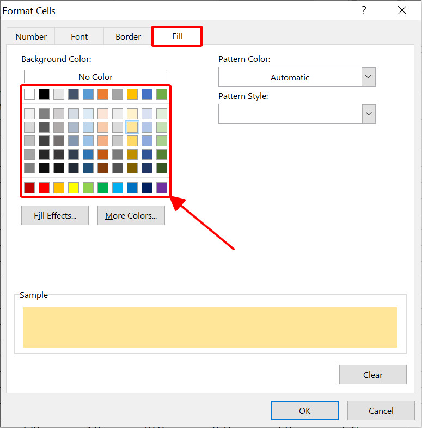The image size is (422, 428).
Task: Expand the Pattern Color dropdown arrow
Action: 369,77
